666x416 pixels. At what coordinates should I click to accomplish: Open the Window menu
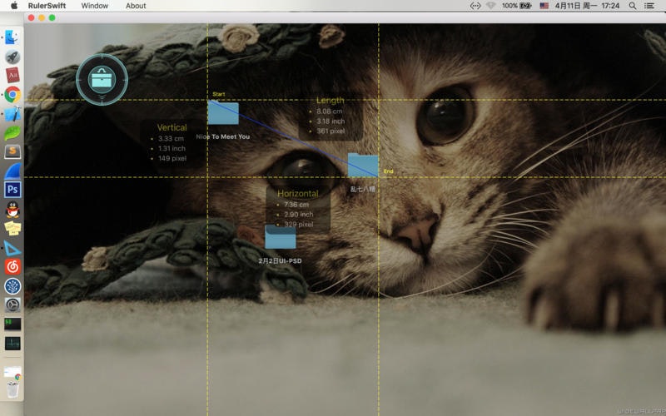point(94,6)
